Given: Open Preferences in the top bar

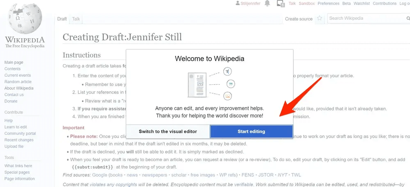Looking at the screenshot, I should (328, 4).
